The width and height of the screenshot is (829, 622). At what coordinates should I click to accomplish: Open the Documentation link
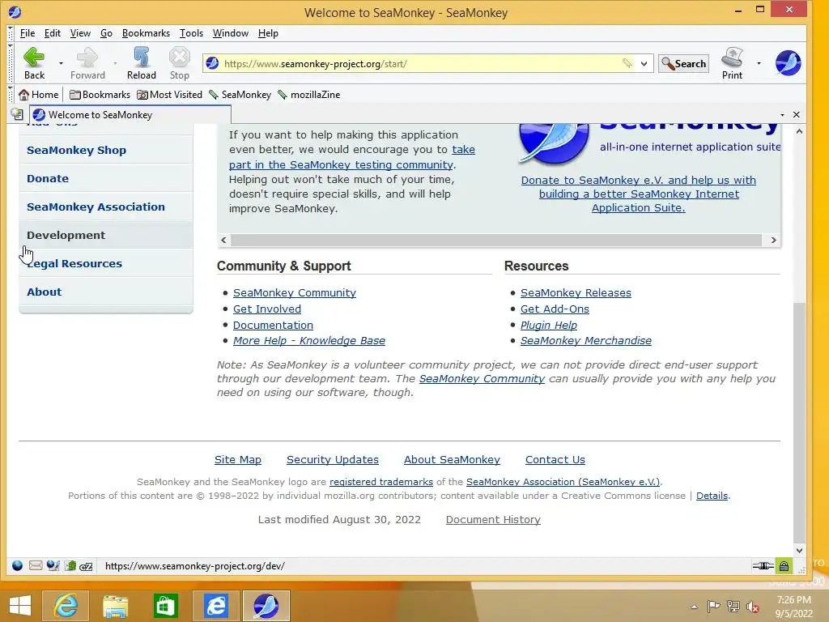click(273, 325)
